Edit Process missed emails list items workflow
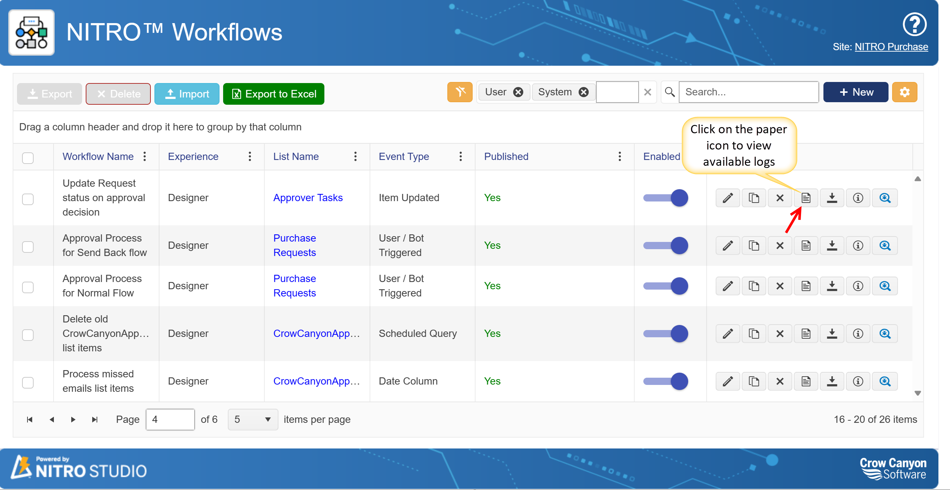The image size is (950, 490). 728,381
